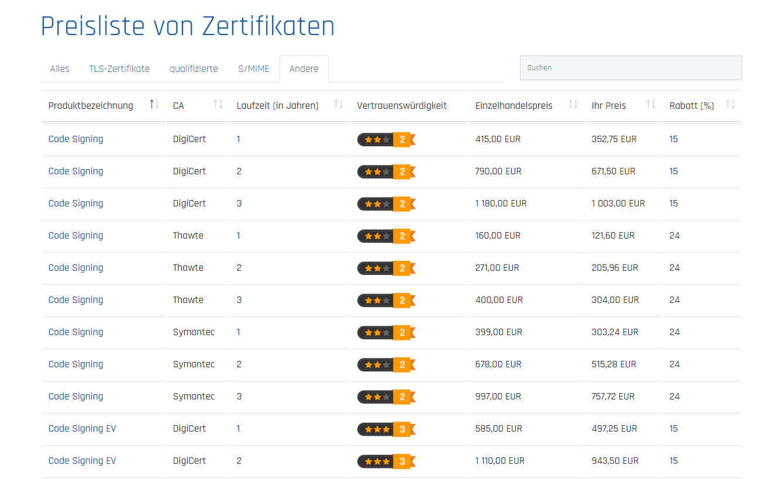This screenshot has height=479, width=782.
Task: Click the Einzelhandelspreis header label
Action: tap(514, 106)
